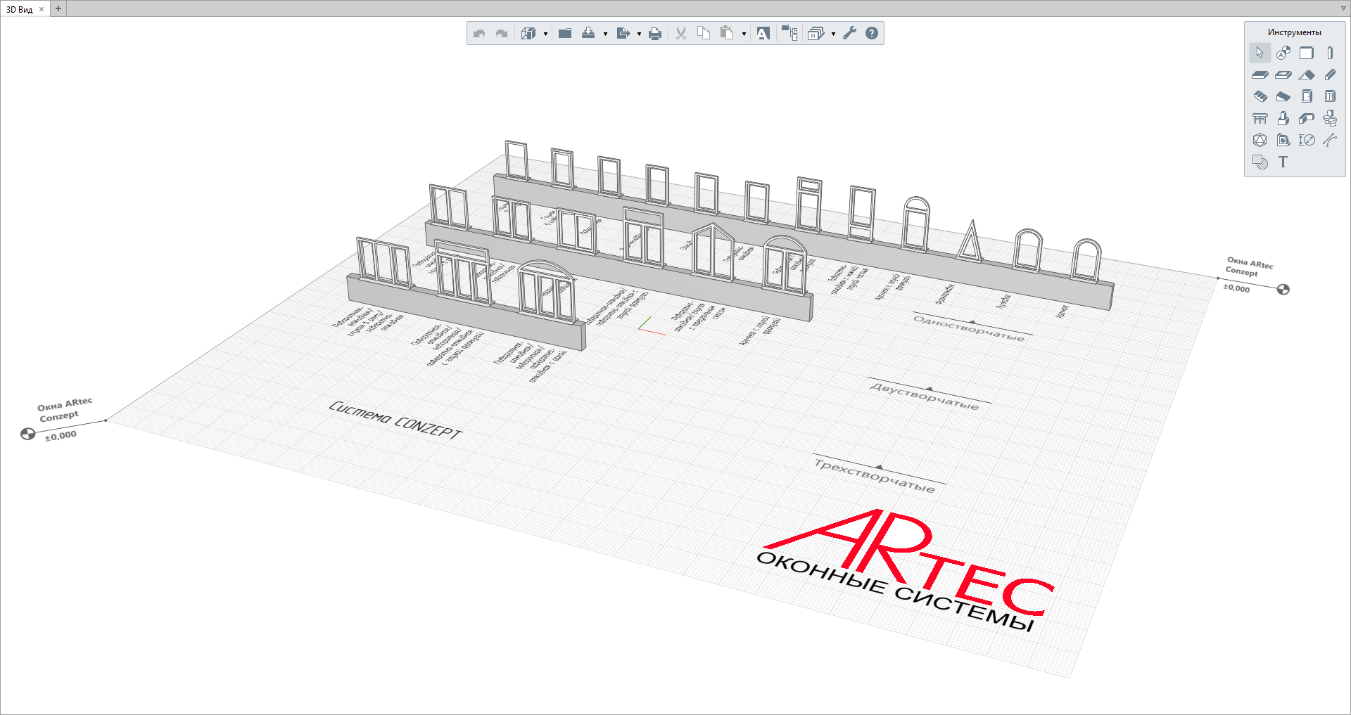1351x715 pixels.
Task: Close the 3D Вид tab
Action: (x=42, y=9)
